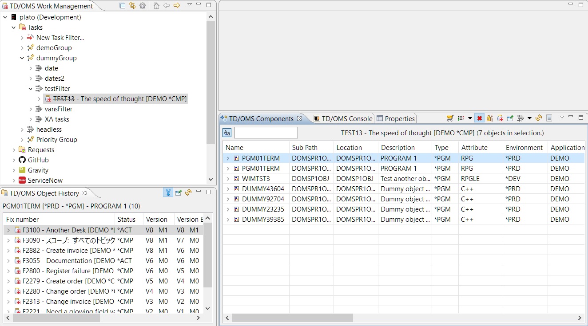This screenshot has height=326, width=588.
Task: Toggle the Aa case-sensitive filter button
Action: point(227,133)
